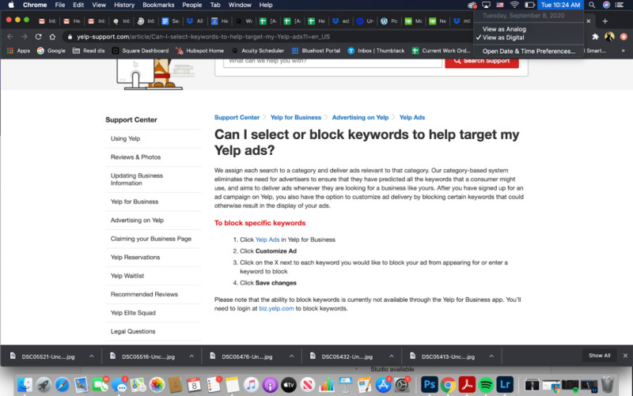
Task: Launch Spotify from the dock
Action: point(486,385)
